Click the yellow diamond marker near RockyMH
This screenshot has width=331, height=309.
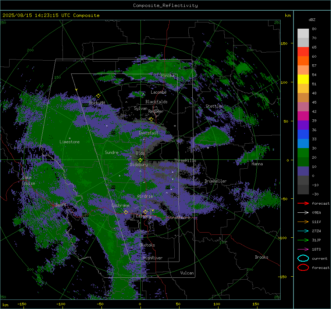pyautogui.click(x=98, y=96)
